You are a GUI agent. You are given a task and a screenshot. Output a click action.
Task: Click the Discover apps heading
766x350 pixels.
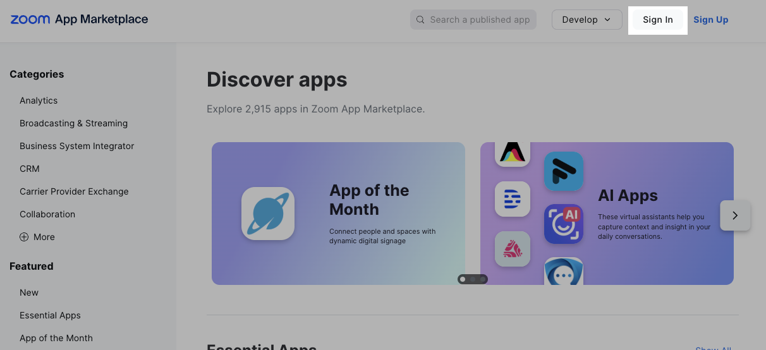[277, 80]
